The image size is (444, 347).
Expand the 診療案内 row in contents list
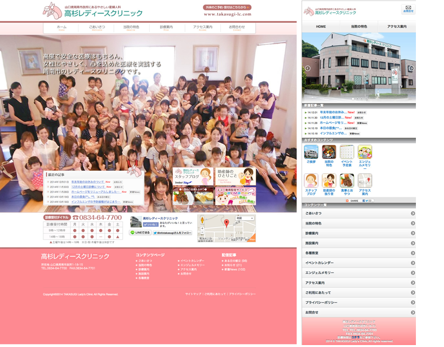pos(359,233)
